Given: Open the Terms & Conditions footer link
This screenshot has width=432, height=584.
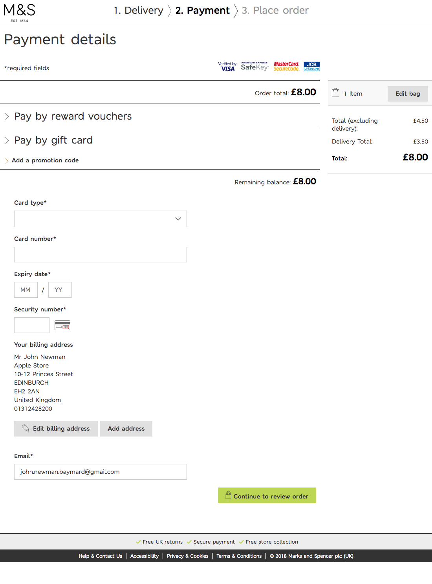Looking at the screenshot, I should [x=239, y=556].
